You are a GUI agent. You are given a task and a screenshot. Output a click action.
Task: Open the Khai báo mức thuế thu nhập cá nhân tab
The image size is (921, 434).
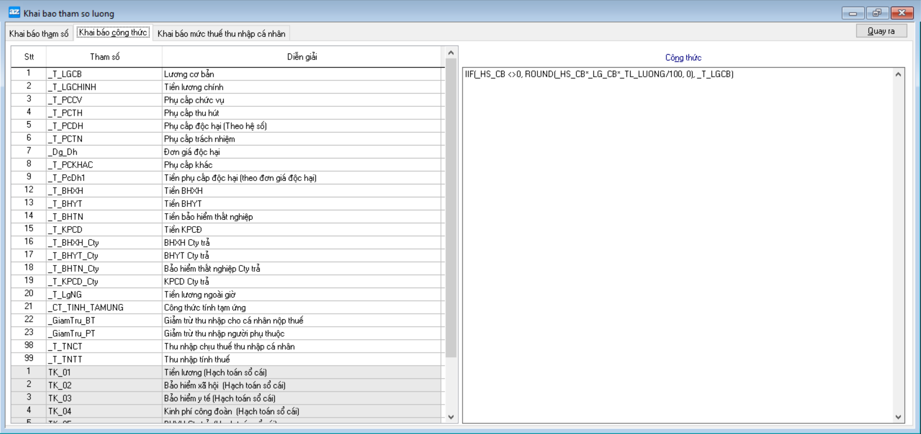221,34
